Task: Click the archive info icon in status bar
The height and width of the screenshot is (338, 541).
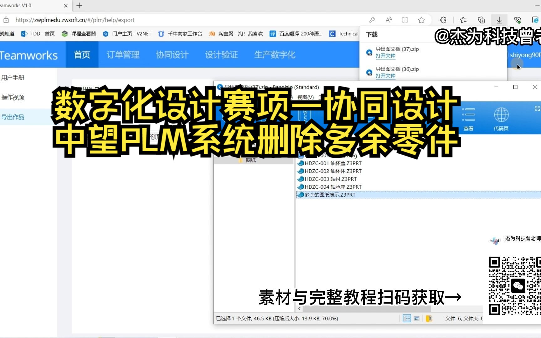Action: [x=429, y=318]
